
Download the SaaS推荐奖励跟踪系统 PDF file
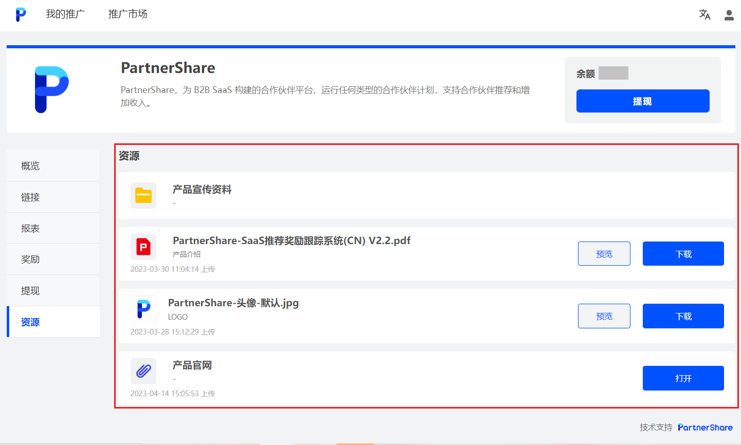click(x=683, y=254)
